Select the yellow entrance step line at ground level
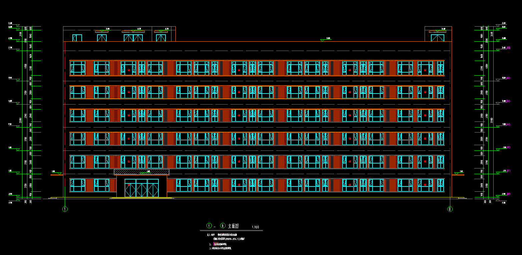The width and height of the screenshot is (522, 255). (x=142, y=198)
